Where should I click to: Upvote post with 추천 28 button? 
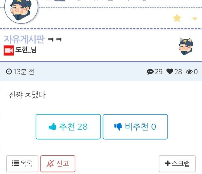68,127
